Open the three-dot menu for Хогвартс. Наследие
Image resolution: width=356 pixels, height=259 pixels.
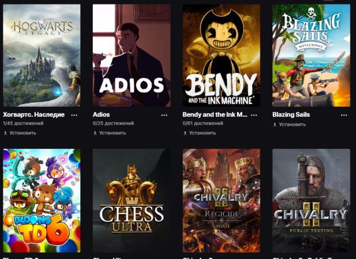click(74, 115)
